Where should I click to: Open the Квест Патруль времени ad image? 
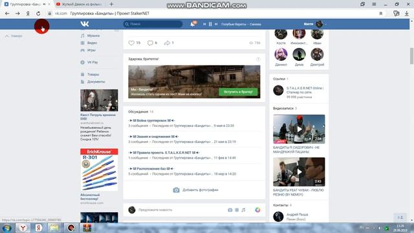coord(99,100)
